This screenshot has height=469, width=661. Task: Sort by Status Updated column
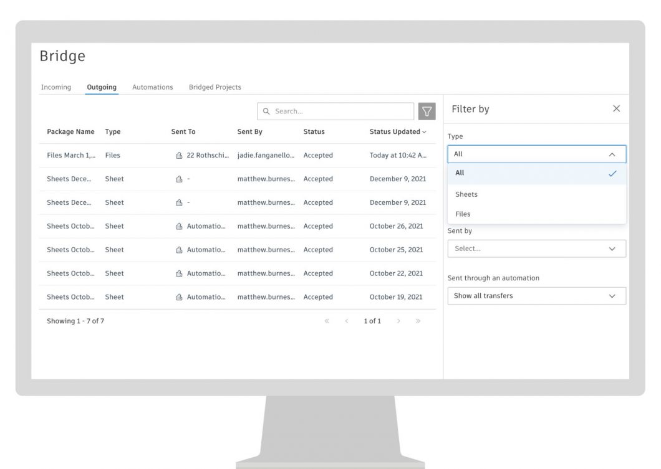(395, 132)
